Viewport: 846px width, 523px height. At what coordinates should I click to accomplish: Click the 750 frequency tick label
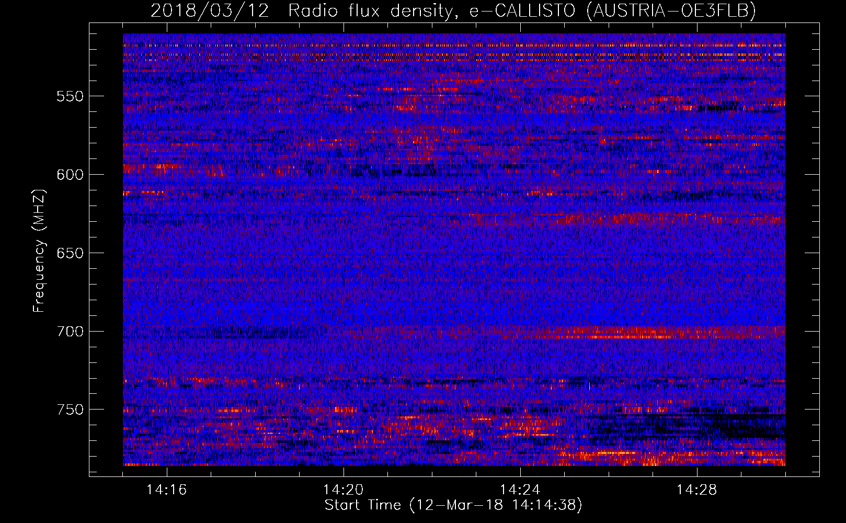[70, 410]
